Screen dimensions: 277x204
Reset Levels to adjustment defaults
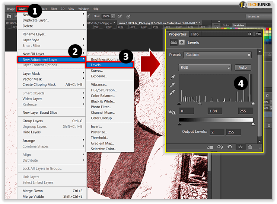(x=230, y=147)
